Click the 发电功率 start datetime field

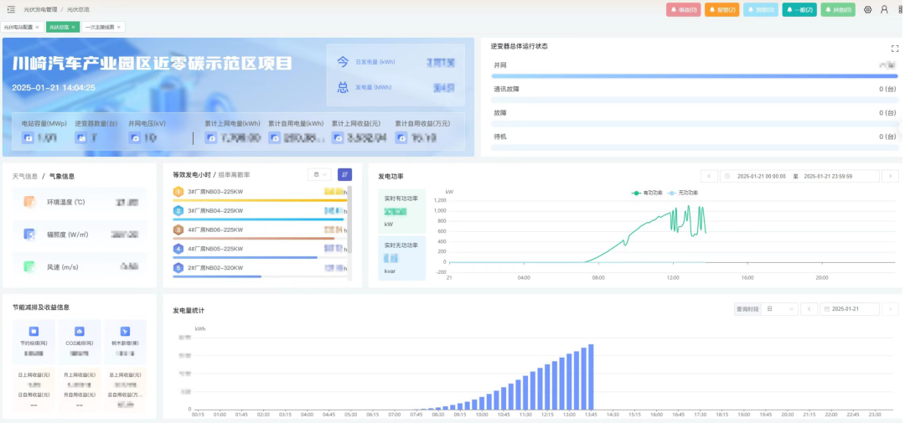[x=761, y=176]
